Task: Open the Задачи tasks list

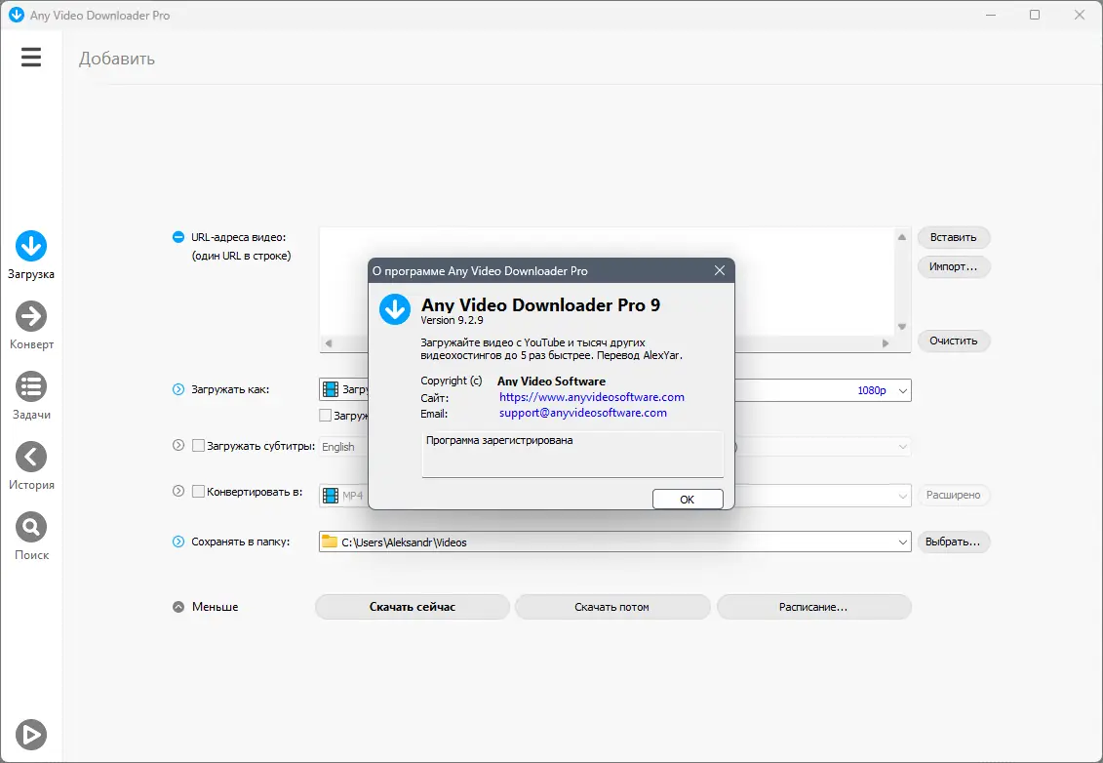Action: coord(31,396)
